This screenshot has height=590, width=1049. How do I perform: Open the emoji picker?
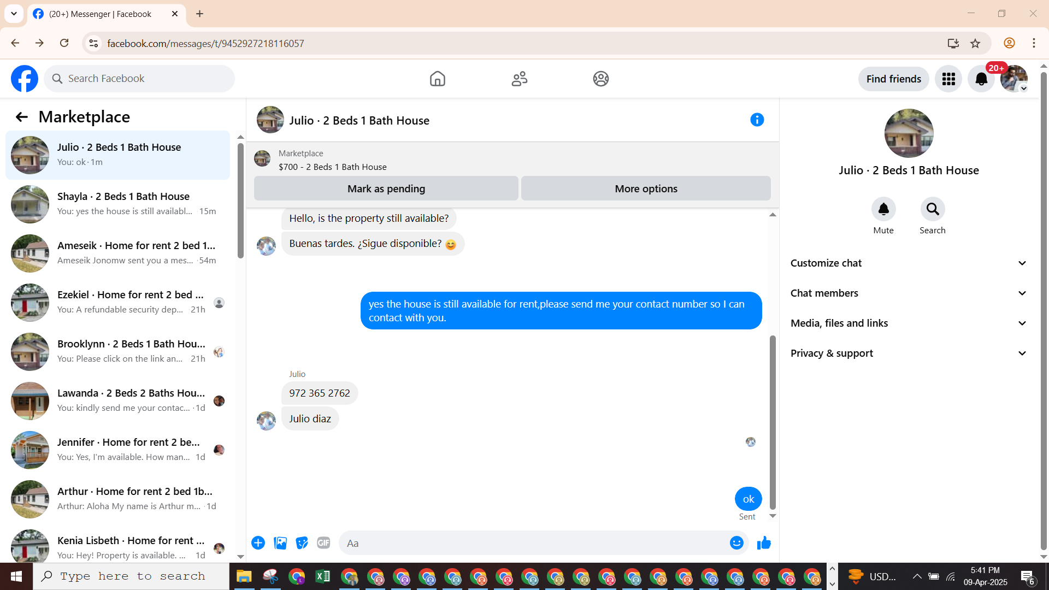736,543
